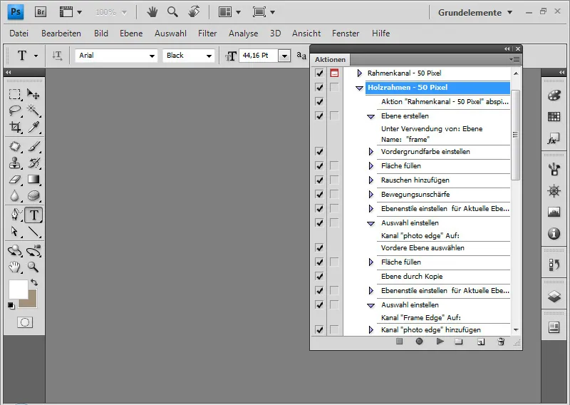
Task: Open the Swatches panel icon
Action: click(x=554, y=117)
